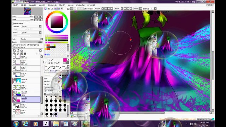Create a new linework layer
The height and width of the screenshot is (127, 226).
tap(18, 50)
